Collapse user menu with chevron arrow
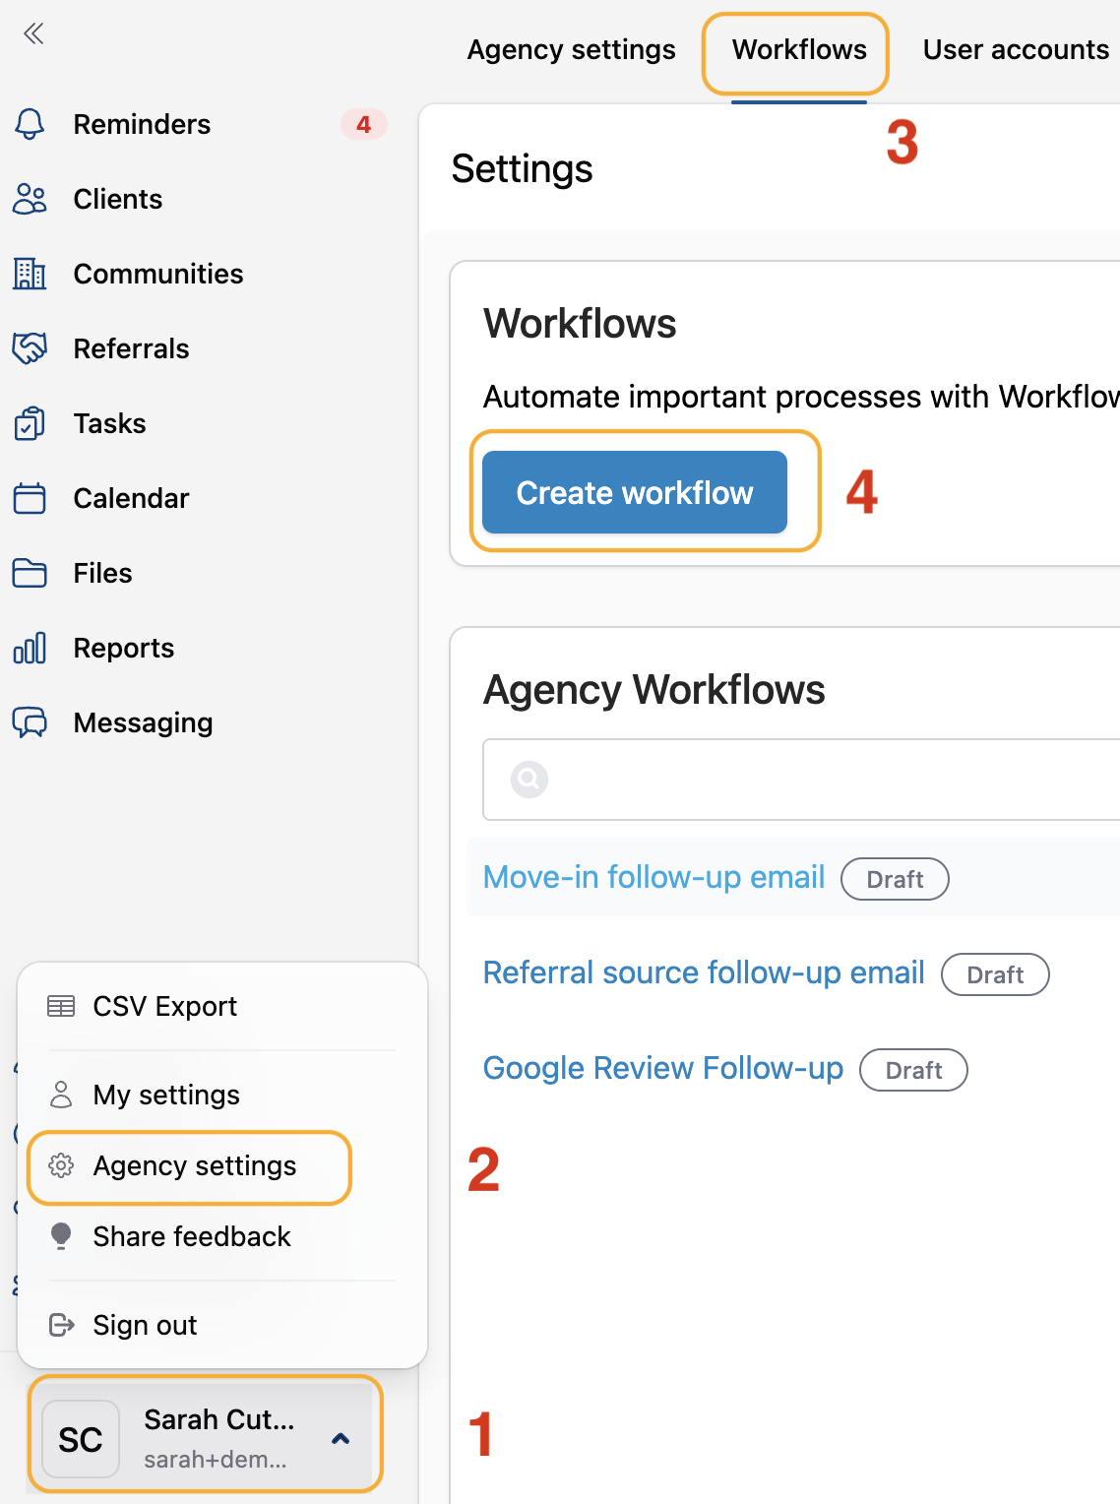Screen dimensions: 1120x1504 point(341,1439)
